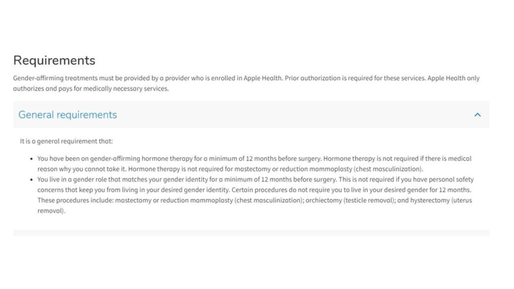
Task: Click the first bullet point marker
Action: [31, 158]
